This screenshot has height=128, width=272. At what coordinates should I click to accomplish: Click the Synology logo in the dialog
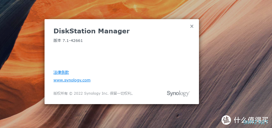pyautogui.click(x=178, y=93)
